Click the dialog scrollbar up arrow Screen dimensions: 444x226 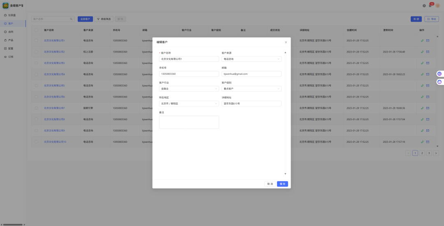285,53
